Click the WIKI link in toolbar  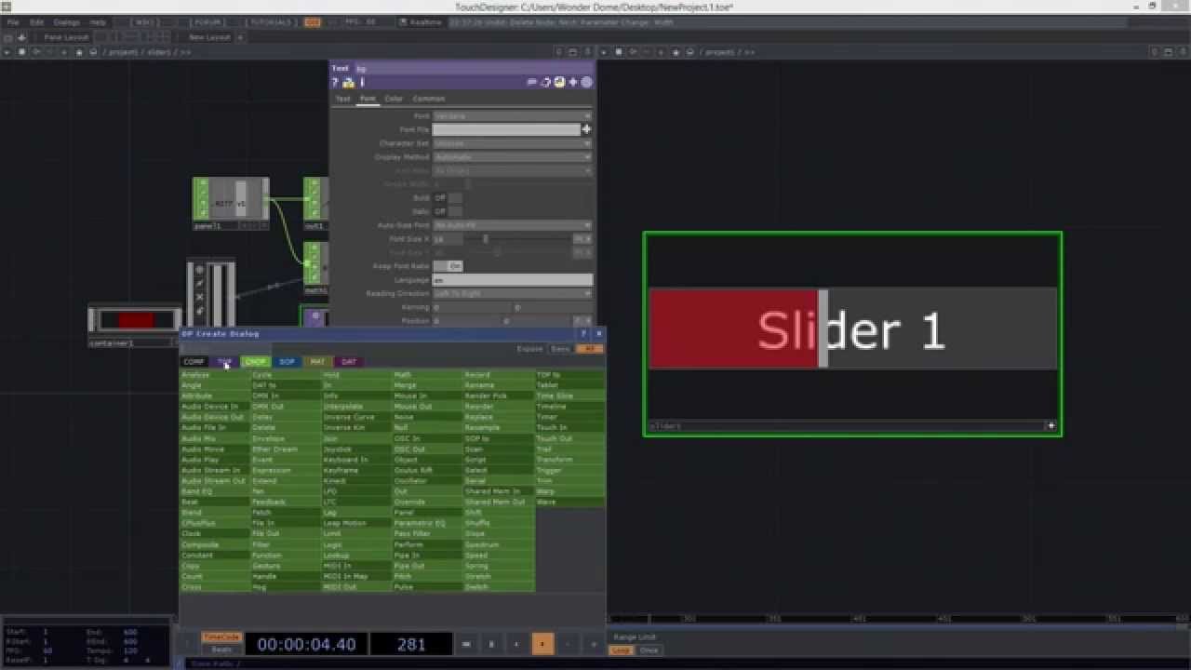click(x=146, y=21)
